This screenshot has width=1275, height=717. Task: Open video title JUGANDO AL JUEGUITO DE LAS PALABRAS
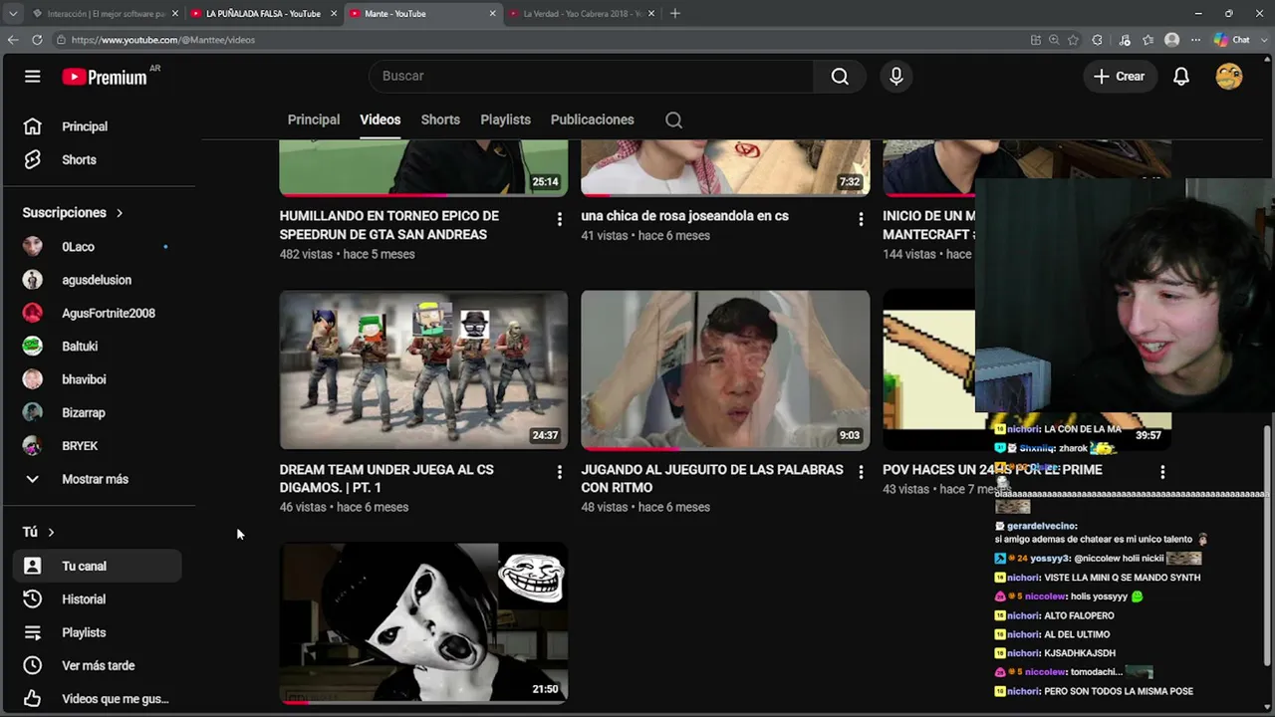(712, 479)
